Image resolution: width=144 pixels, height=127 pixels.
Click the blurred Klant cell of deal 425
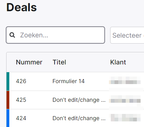[125, 99]
